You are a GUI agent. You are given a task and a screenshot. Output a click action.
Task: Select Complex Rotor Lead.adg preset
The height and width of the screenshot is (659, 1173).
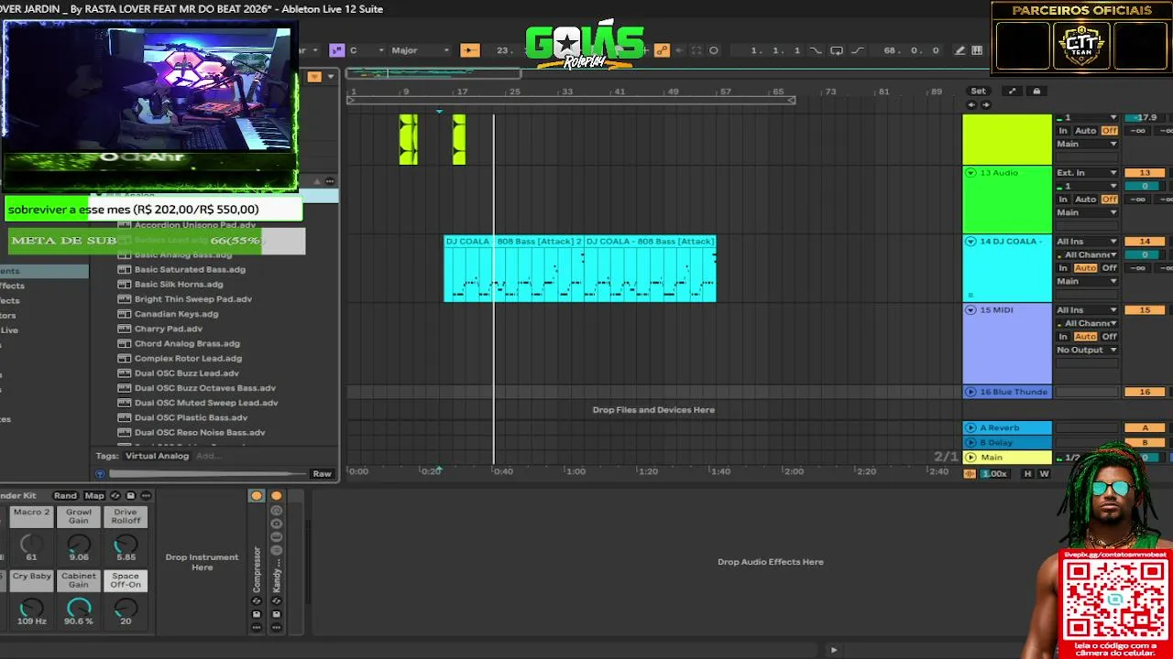point(188,359)
